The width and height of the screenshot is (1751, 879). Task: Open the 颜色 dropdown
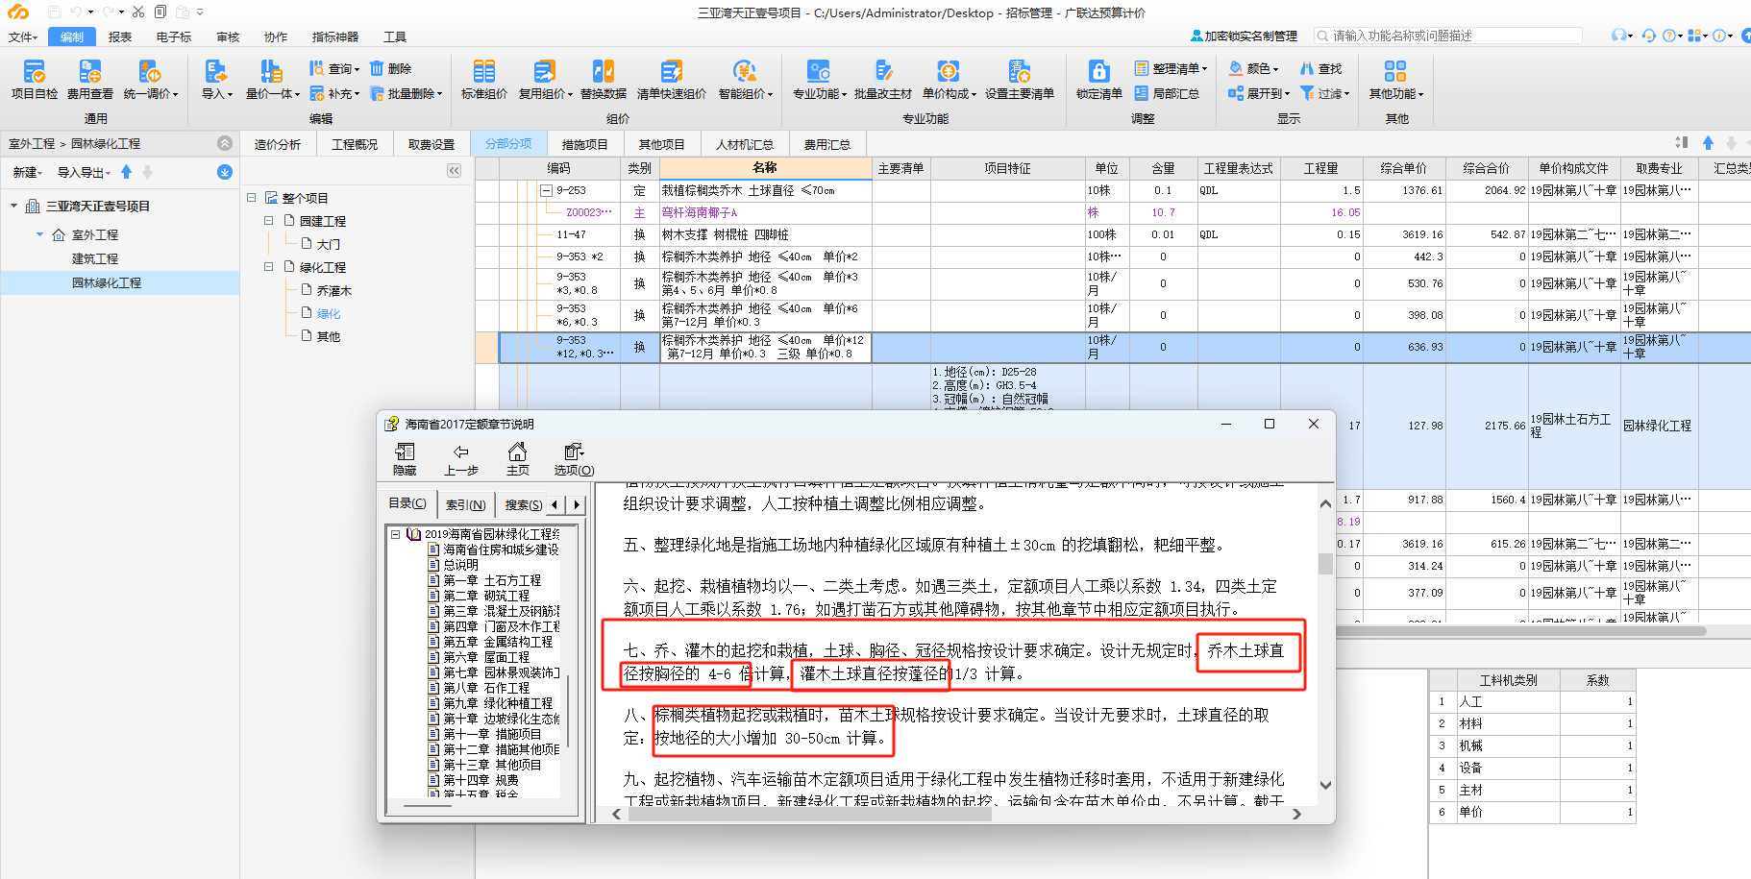point(1253,68)
